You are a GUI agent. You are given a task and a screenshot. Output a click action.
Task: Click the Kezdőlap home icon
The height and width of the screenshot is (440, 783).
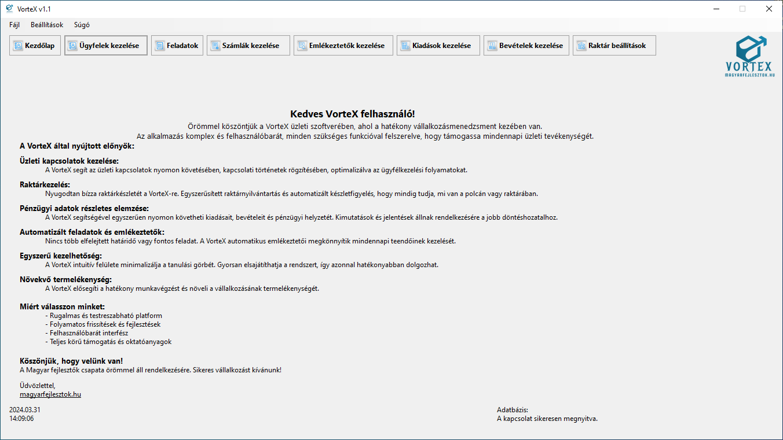18,46
